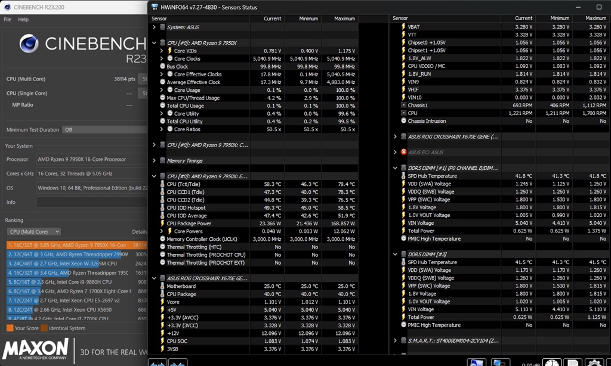Click the lightning icon beside CPU Package Power

(162, 223)
